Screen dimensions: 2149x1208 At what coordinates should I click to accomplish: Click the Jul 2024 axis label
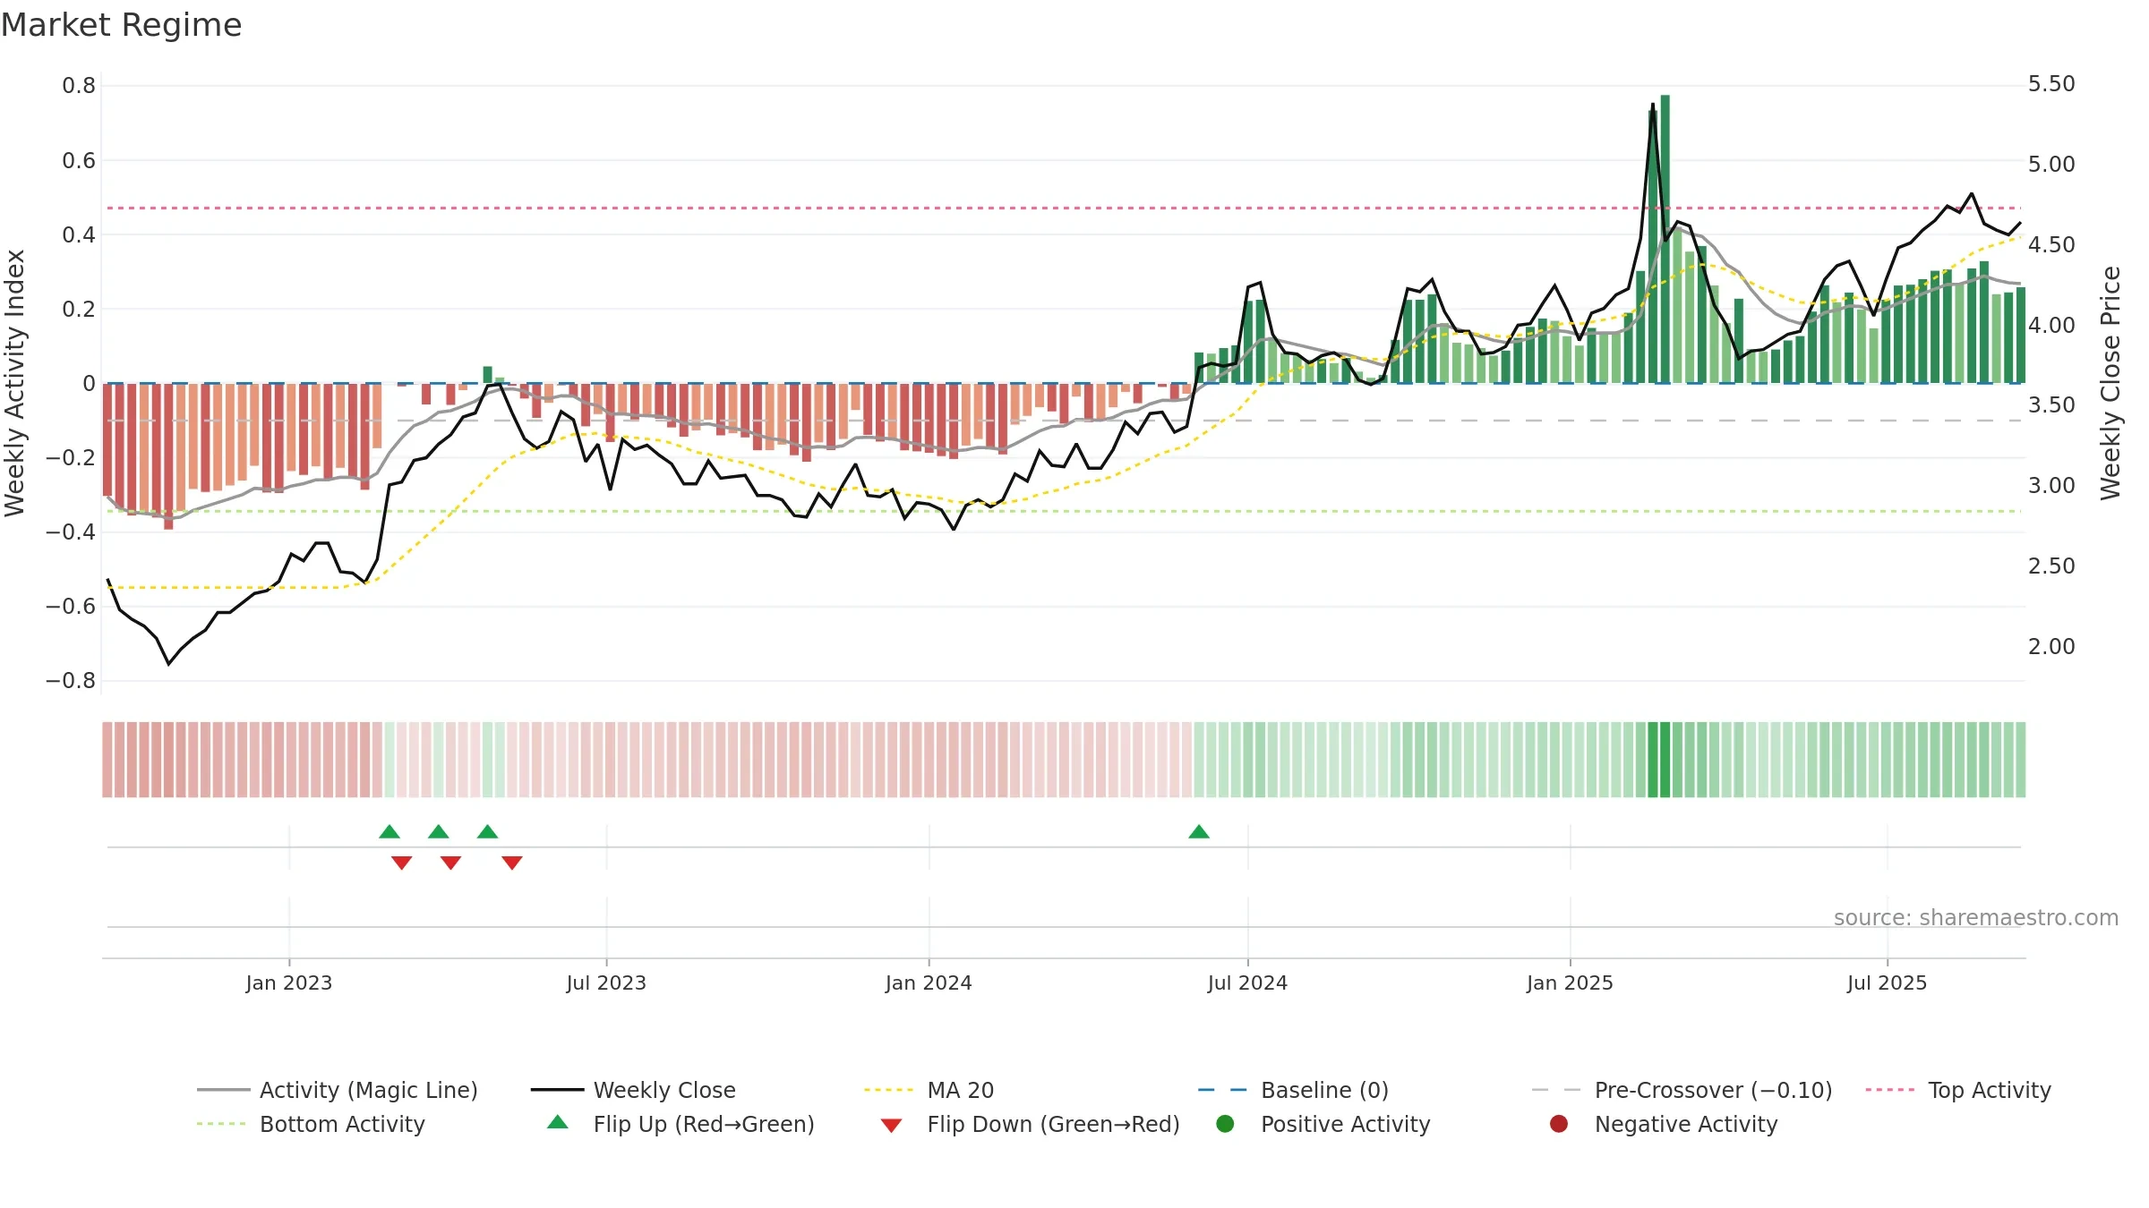[1247, 983]
